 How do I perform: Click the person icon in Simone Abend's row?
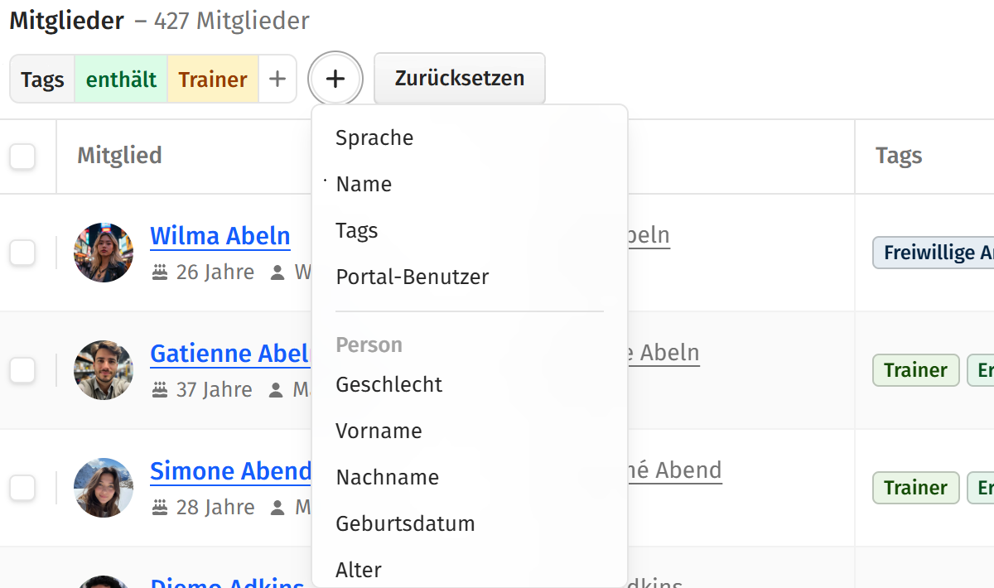tap(280, 506)
